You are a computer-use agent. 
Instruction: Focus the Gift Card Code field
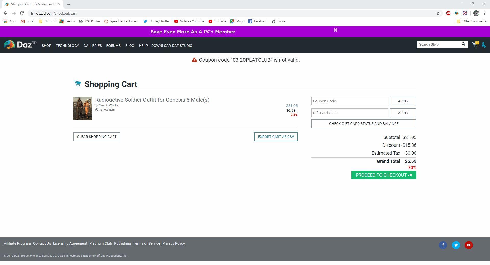pos(350,113)
